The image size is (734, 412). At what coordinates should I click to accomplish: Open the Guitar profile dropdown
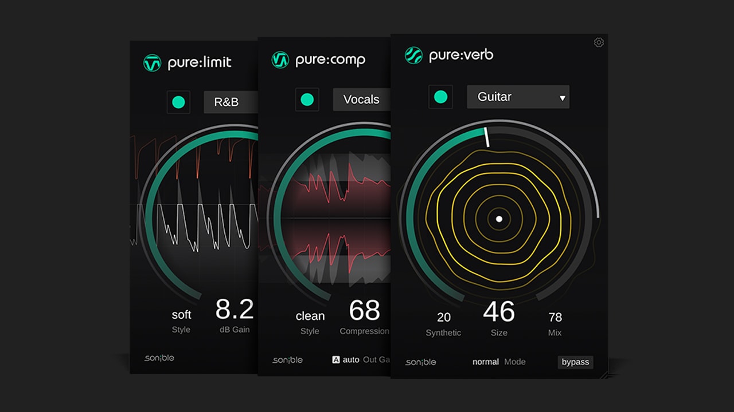point(518,97)
